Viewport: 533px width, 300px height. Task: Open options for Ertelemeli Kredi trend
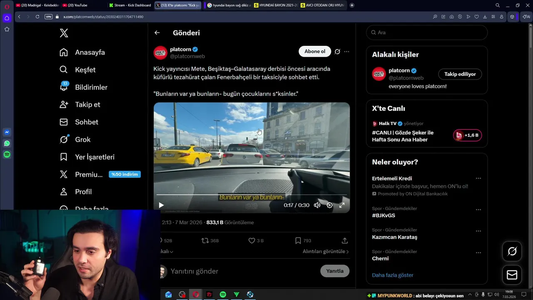[x=478, y=178]
